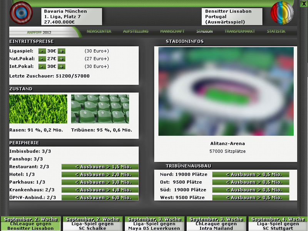308x231 pixels.
Task: Click the Hotel: 1/3 label
Action: [x=22, y=174]
